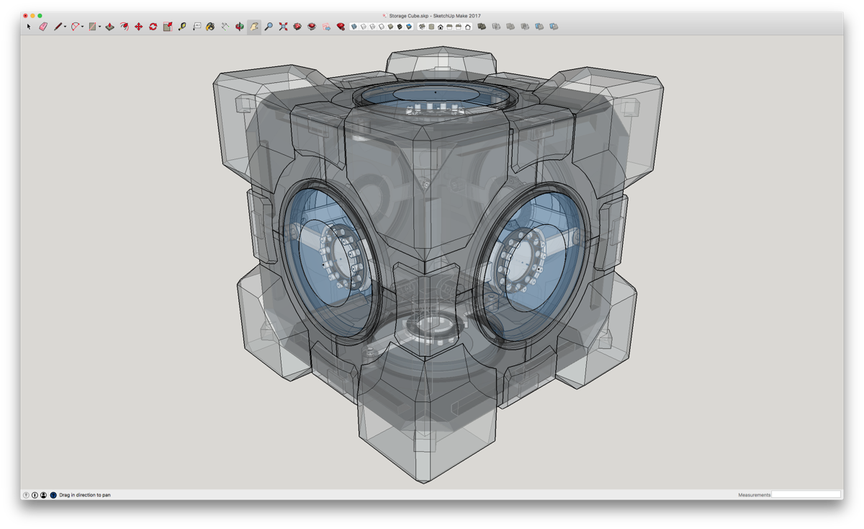Click the Outer Shell solid tool
The width and height of the screenshot is (864, 529).
[481, 27]
